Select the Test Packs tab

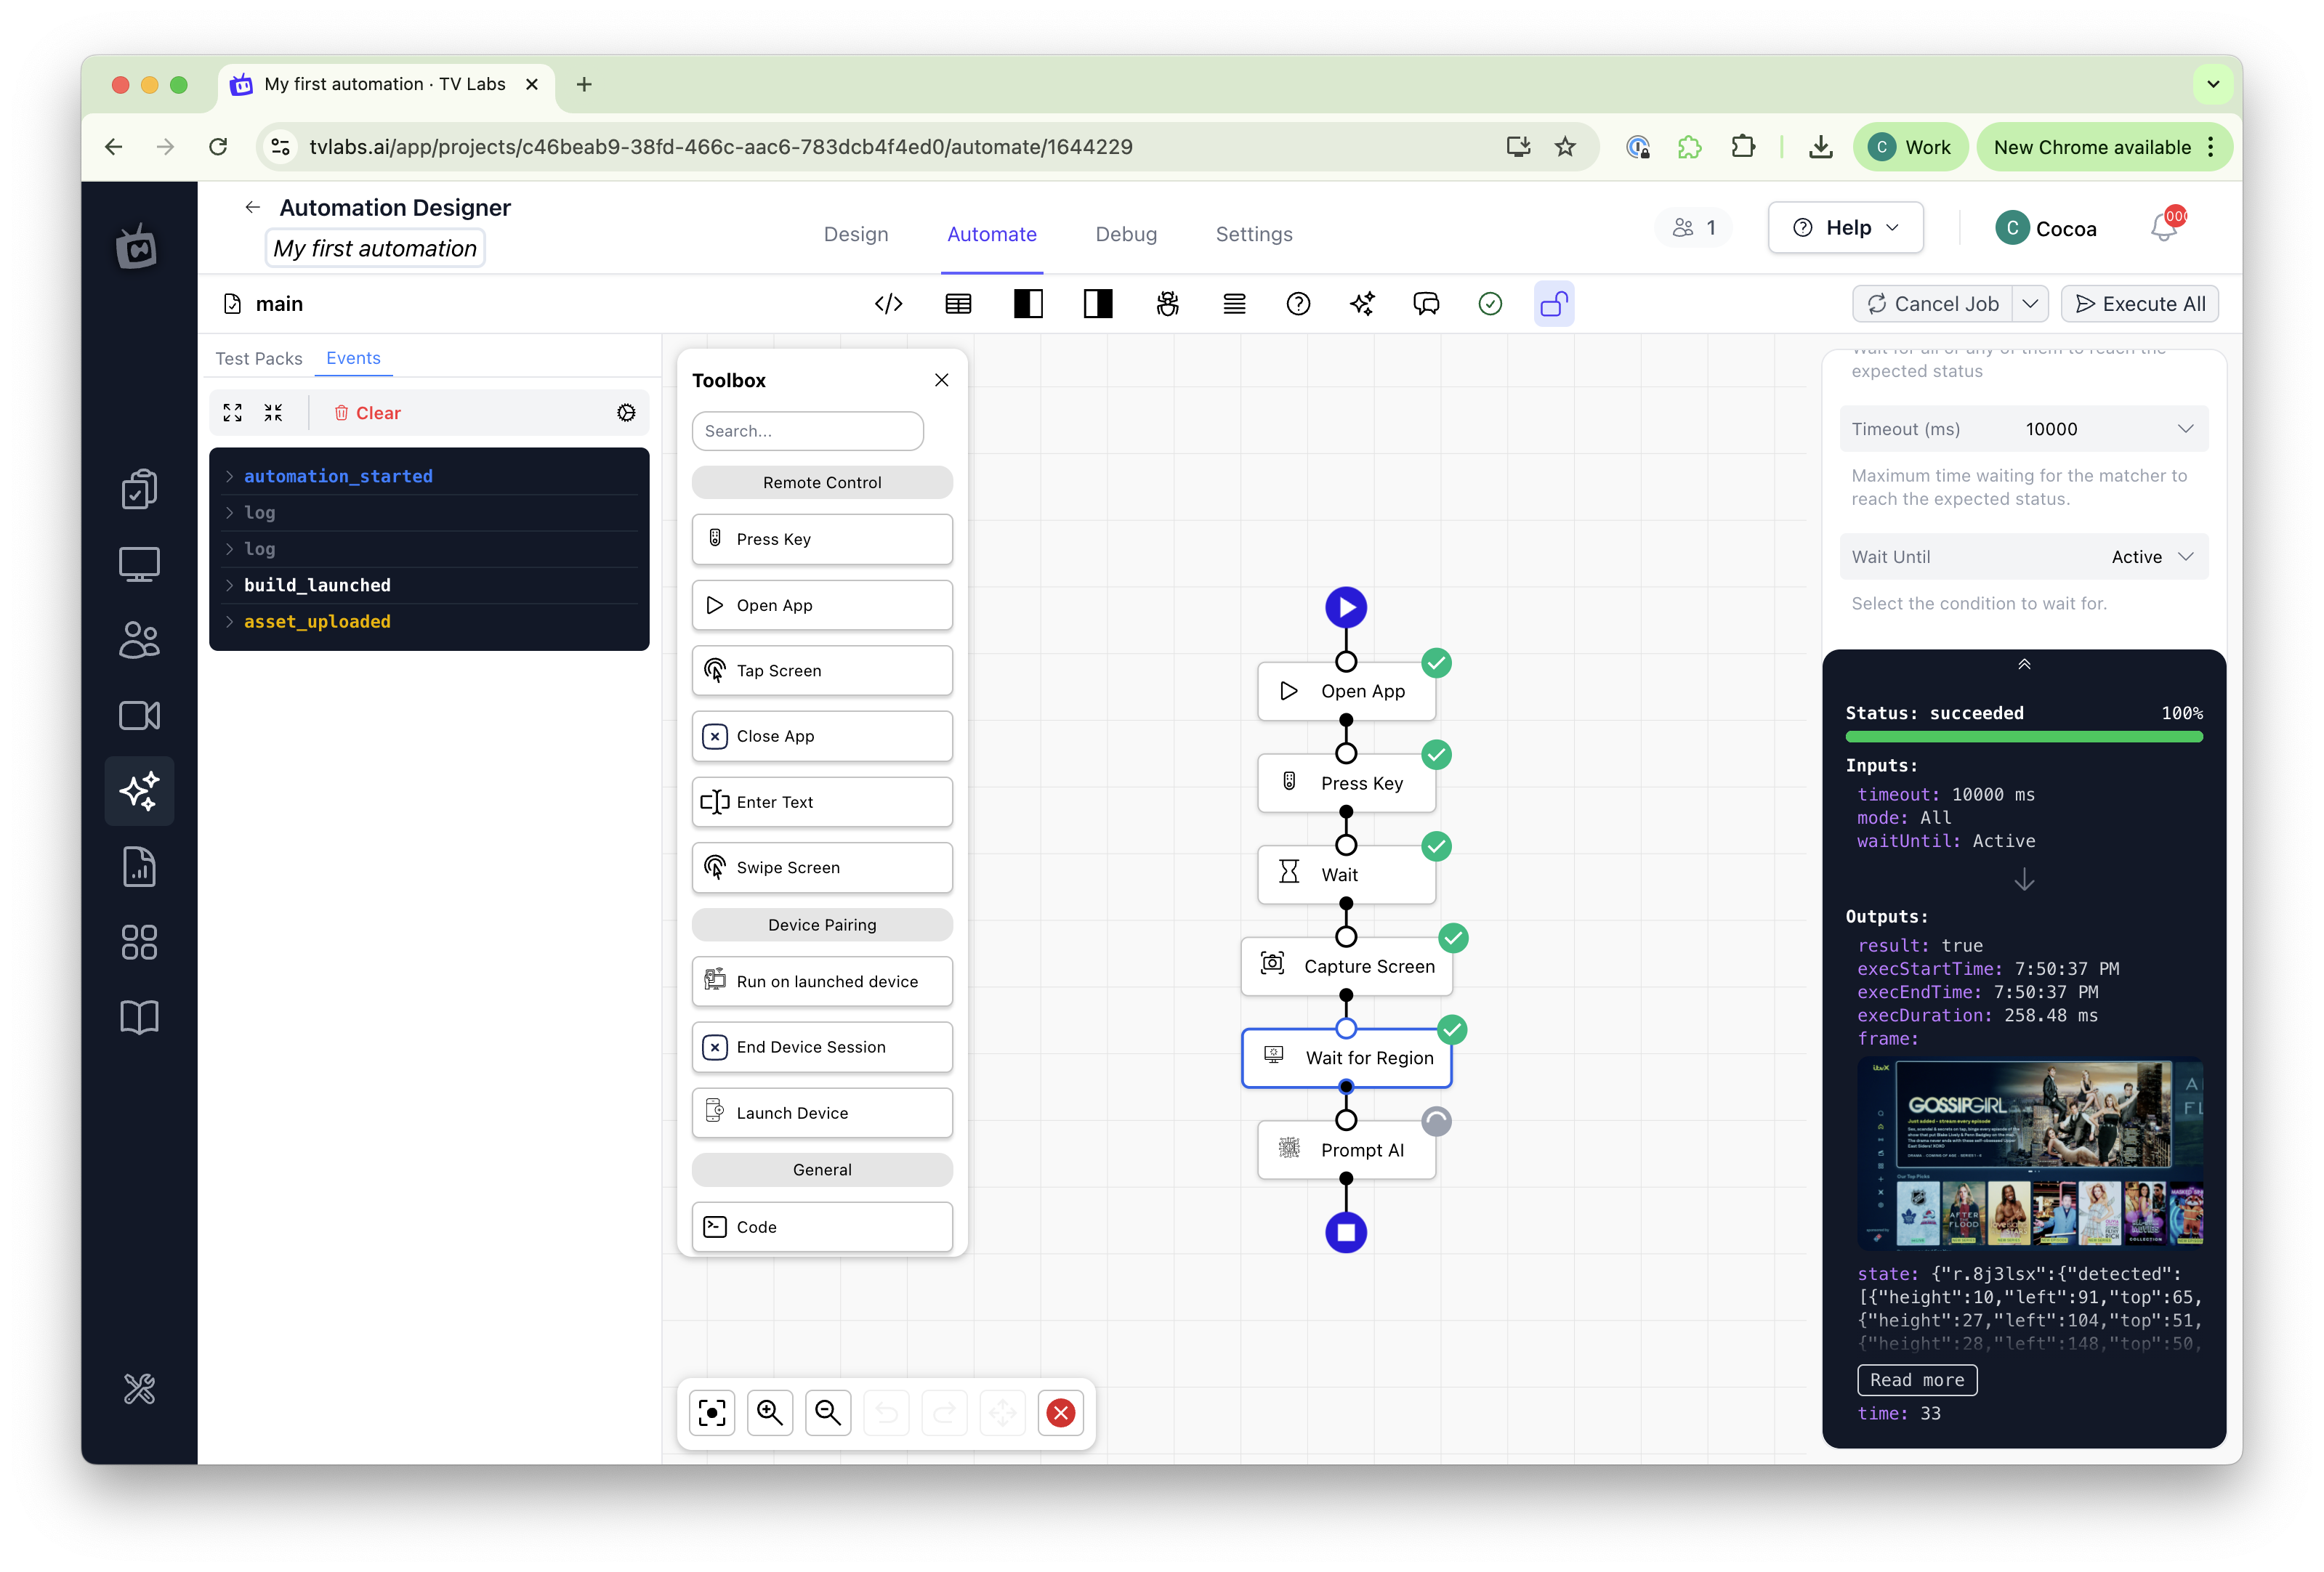click(259, 358)
